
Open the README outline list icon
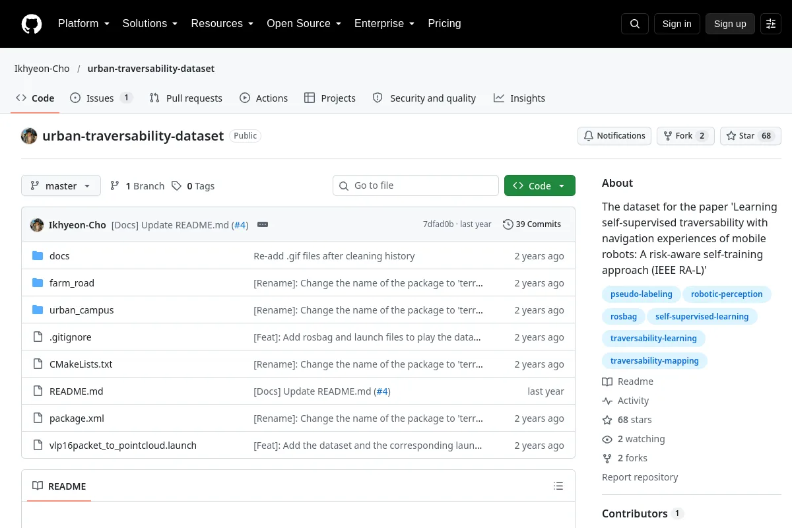tap(558, 486)
